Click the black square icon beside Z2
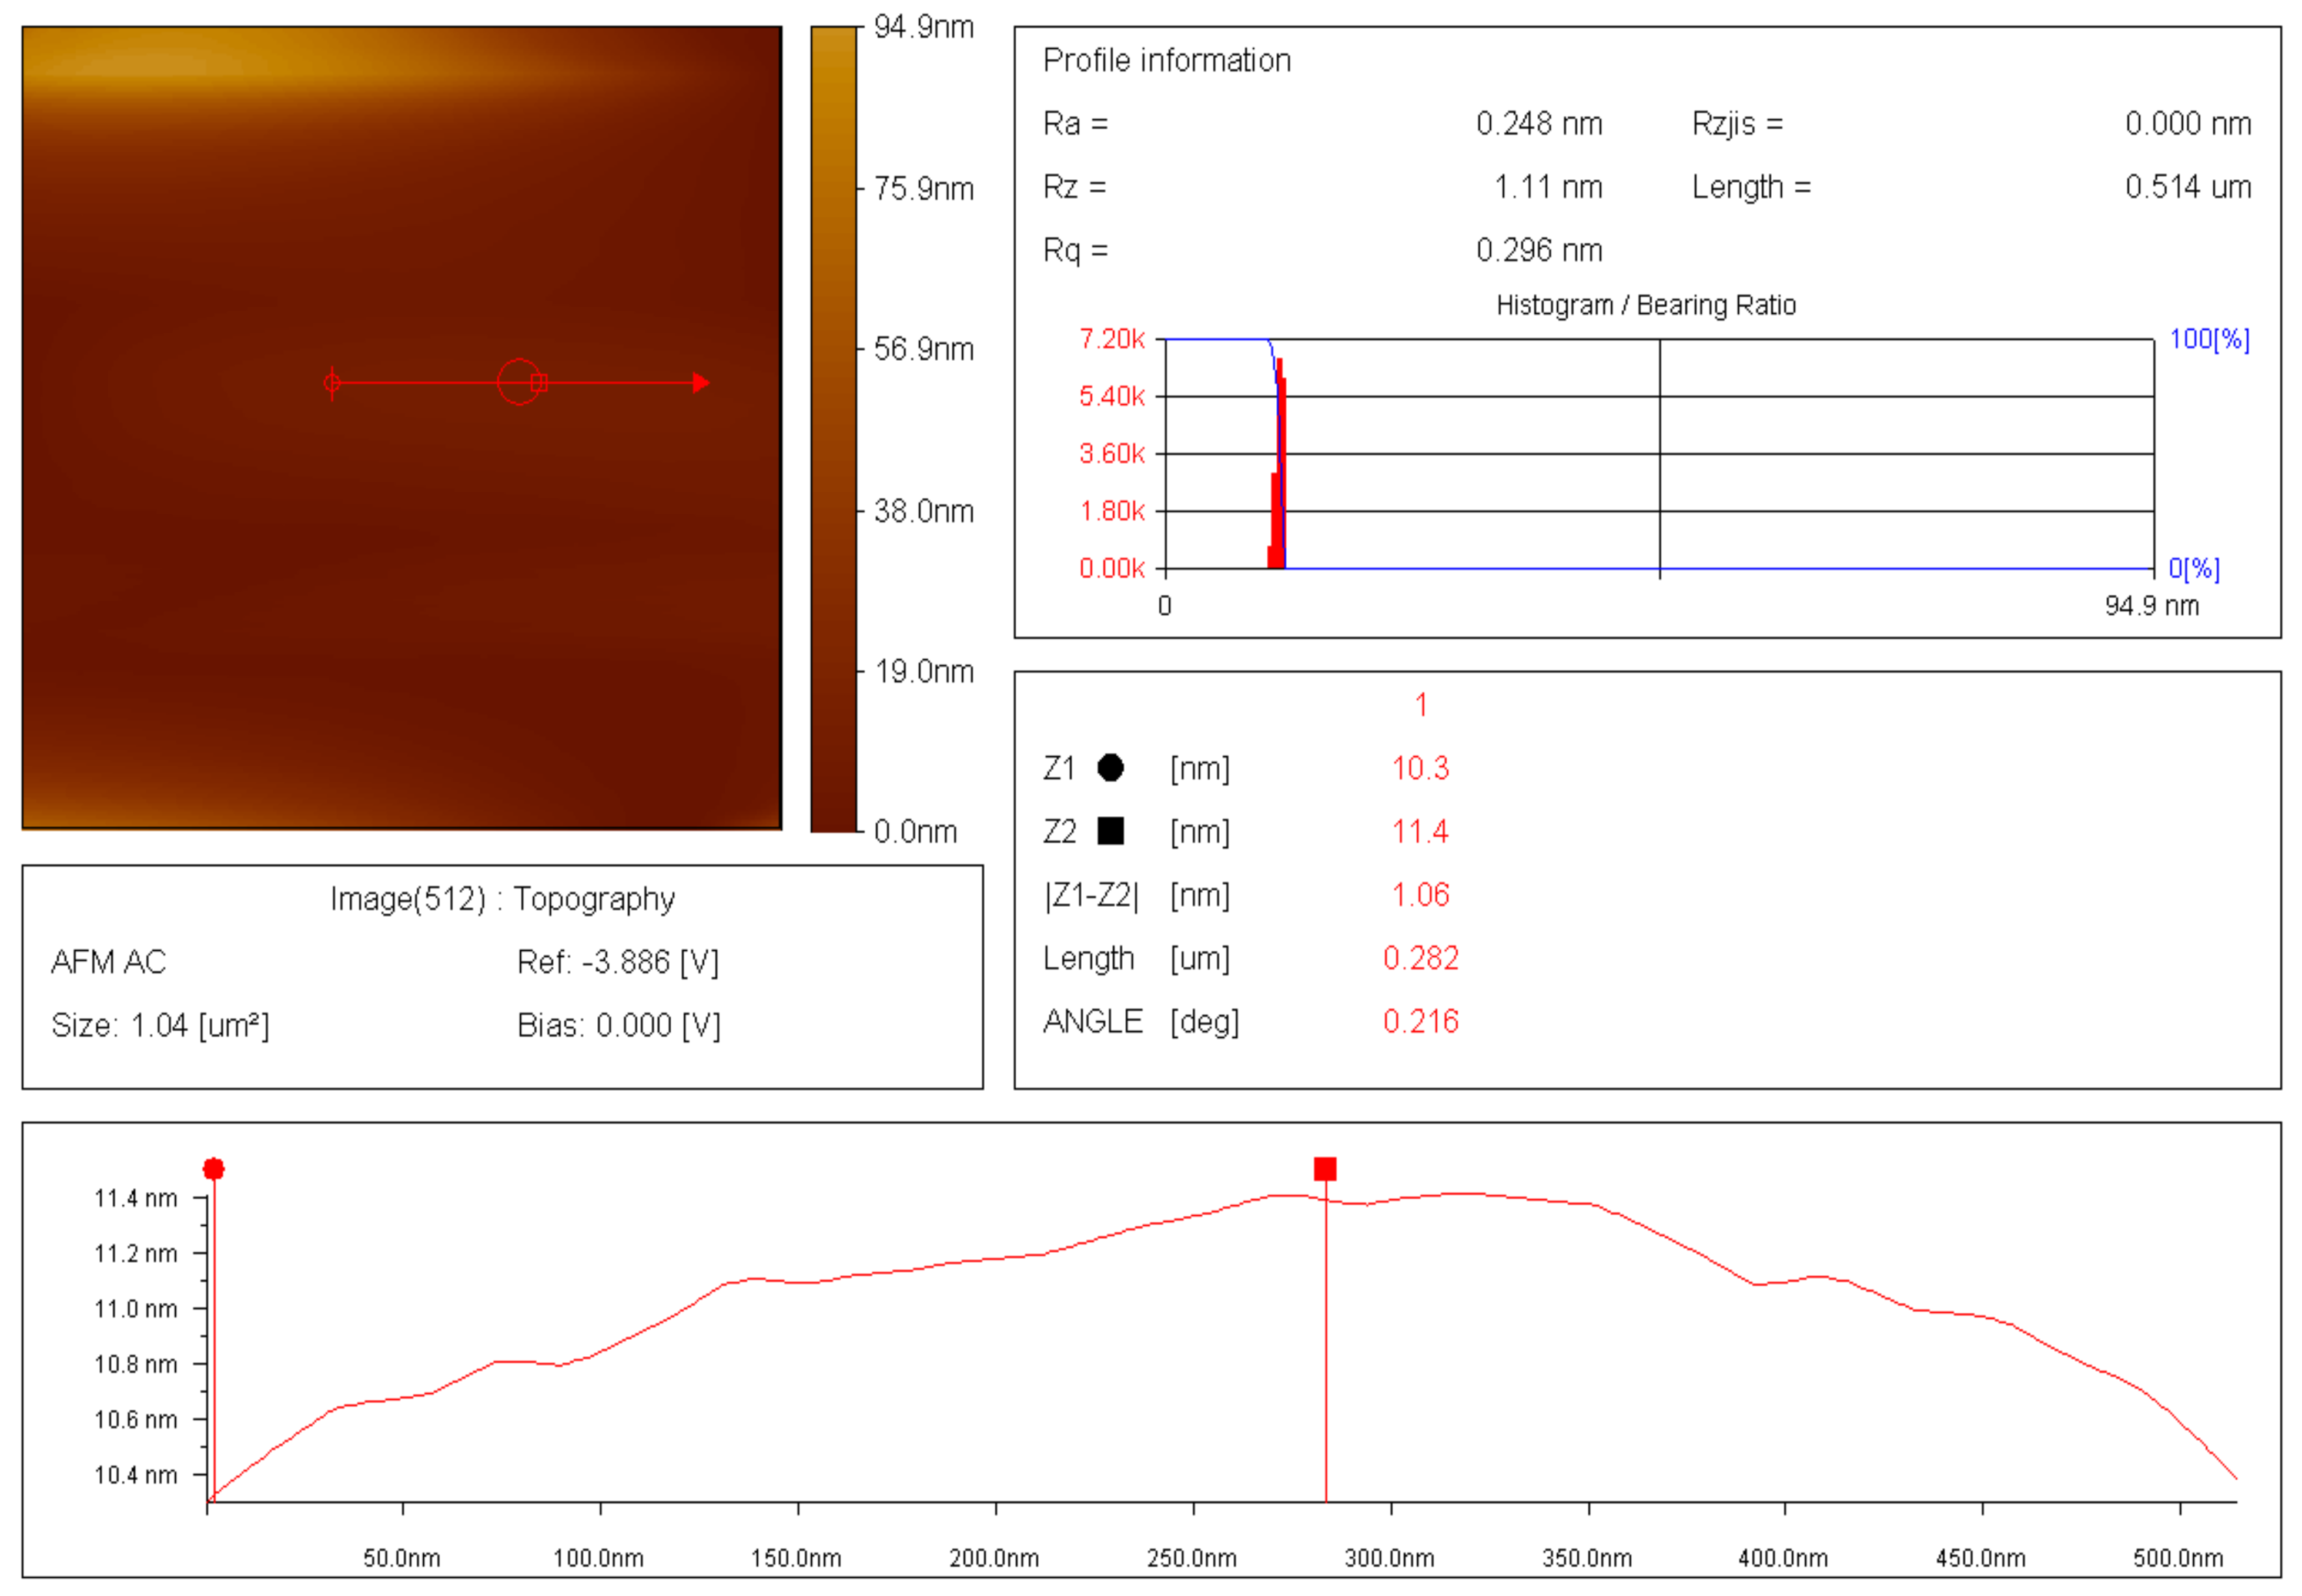 (x=1109, y=831)
